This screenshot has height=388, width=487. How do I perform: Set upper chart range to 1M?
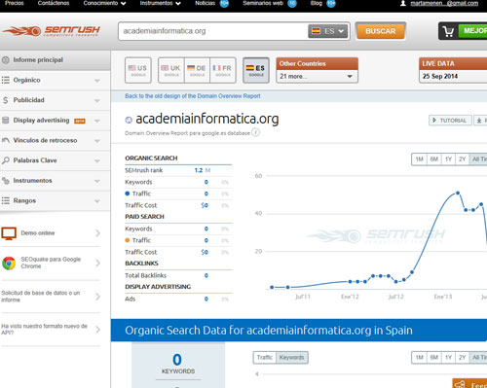tap(420, 159)
